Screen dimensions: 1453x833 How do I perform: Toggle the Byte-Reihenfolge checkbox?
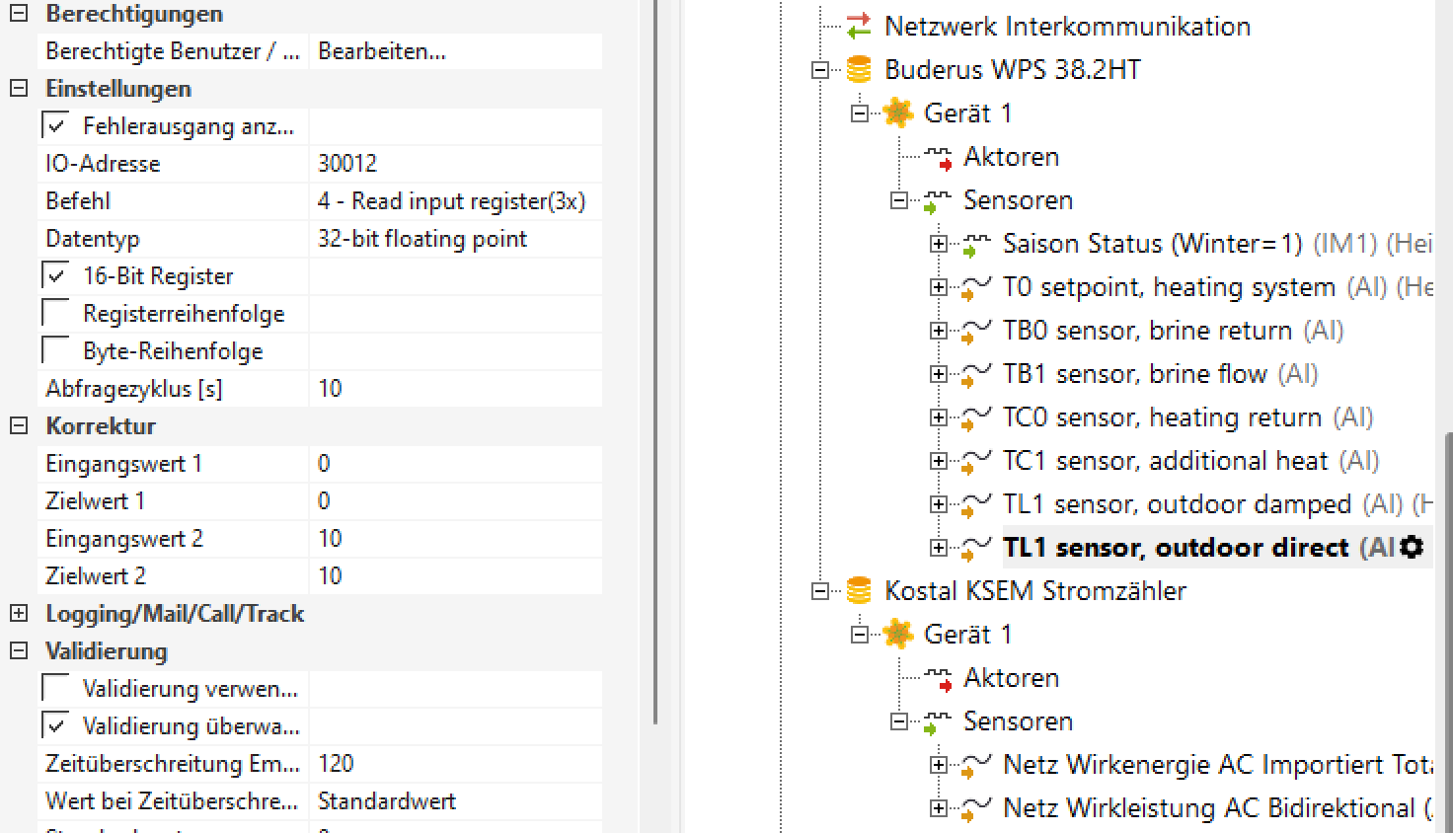tap(56, 351)
